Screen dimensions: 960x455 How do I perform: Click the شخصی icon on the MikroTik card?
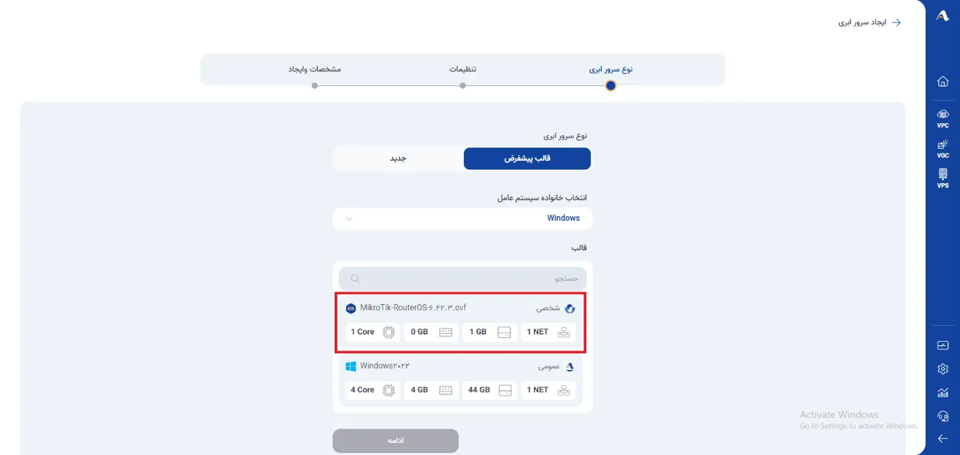tap(570, 308)
